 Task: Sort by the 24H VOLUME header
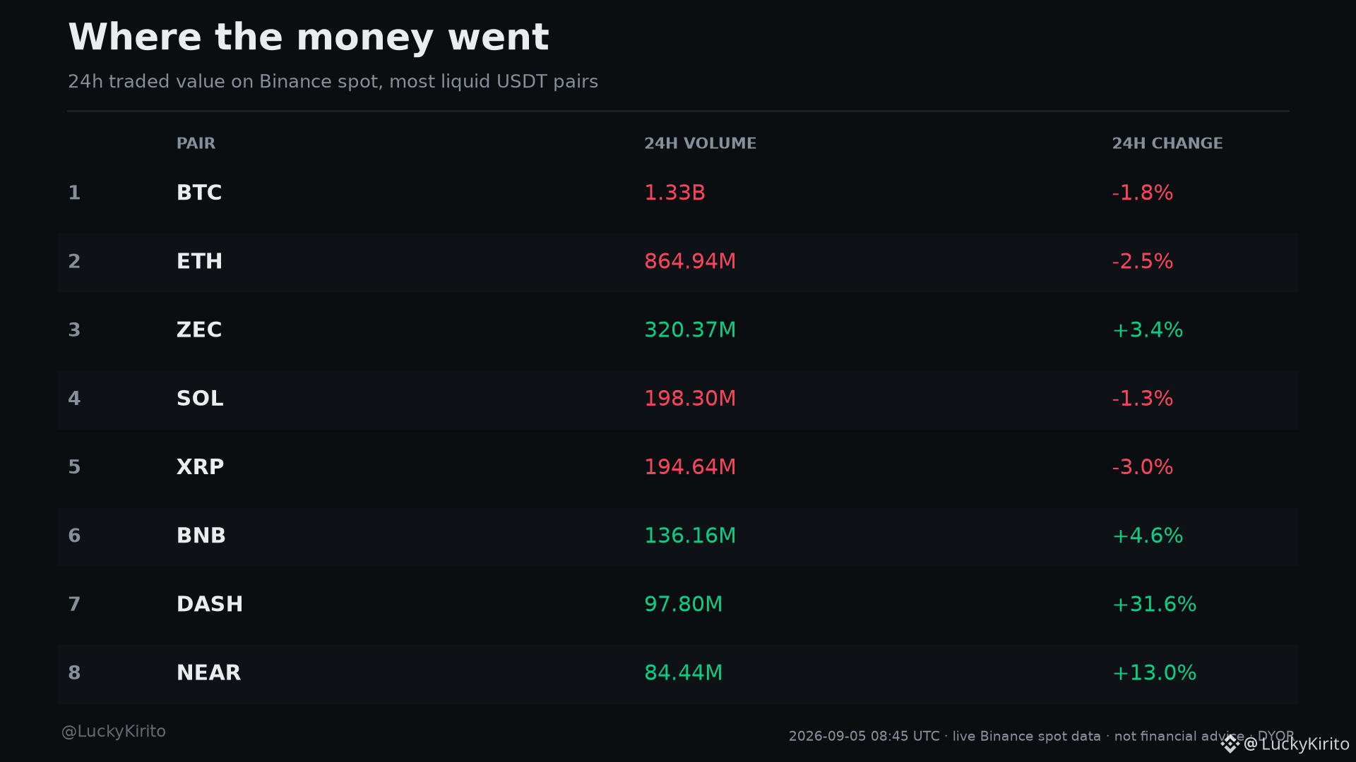click(700, 143)
